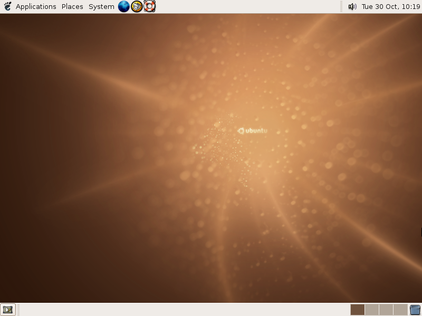The image size is (422, 316).
Task: Click the GNOME foot logo icon
Action: point(7,6)
